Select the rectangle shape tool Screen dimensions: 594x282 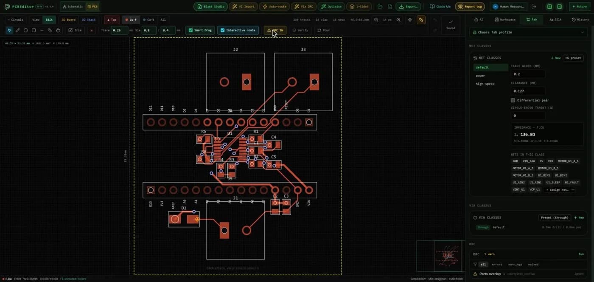[x=34, y=30]
